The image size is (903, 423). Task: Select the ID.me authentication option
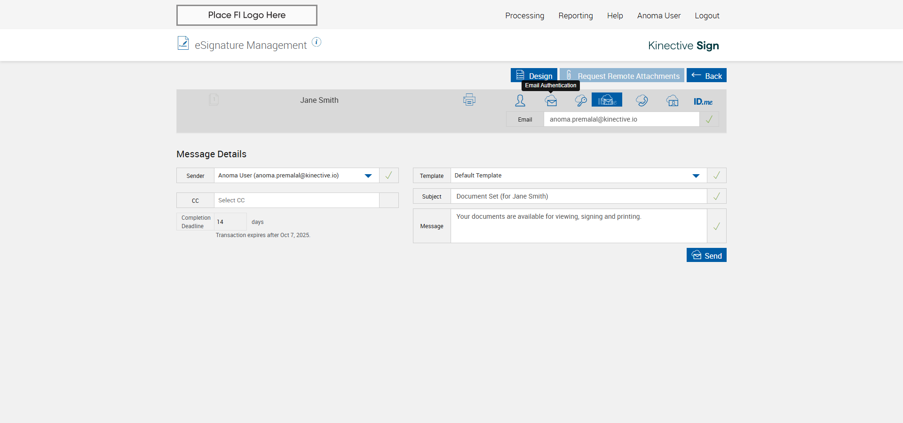click(x=703, y=101)
